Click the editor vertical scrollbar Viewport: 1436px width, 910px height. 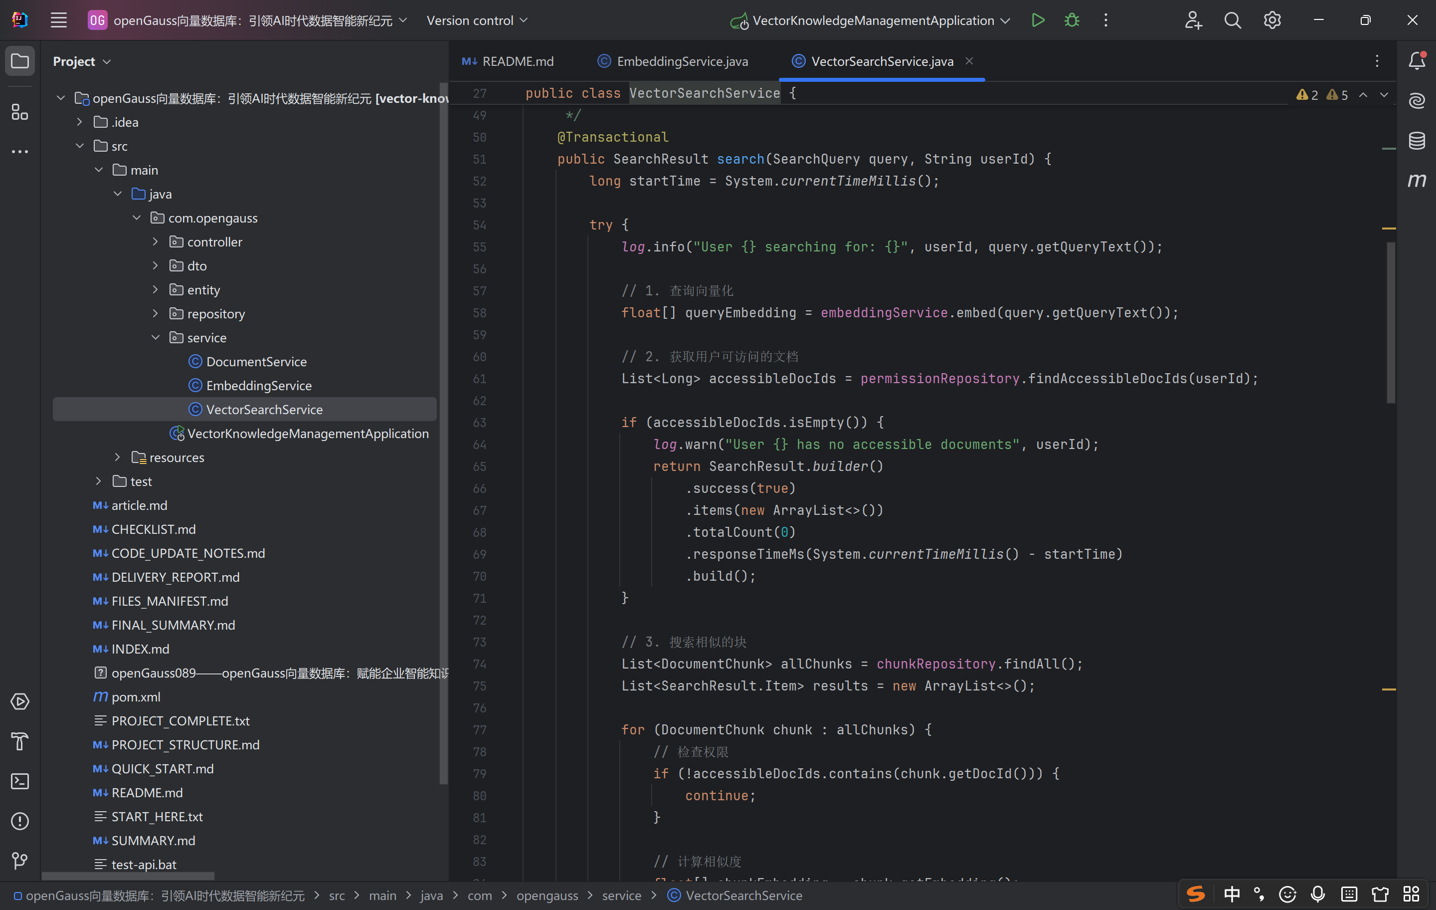point(1391,322)
